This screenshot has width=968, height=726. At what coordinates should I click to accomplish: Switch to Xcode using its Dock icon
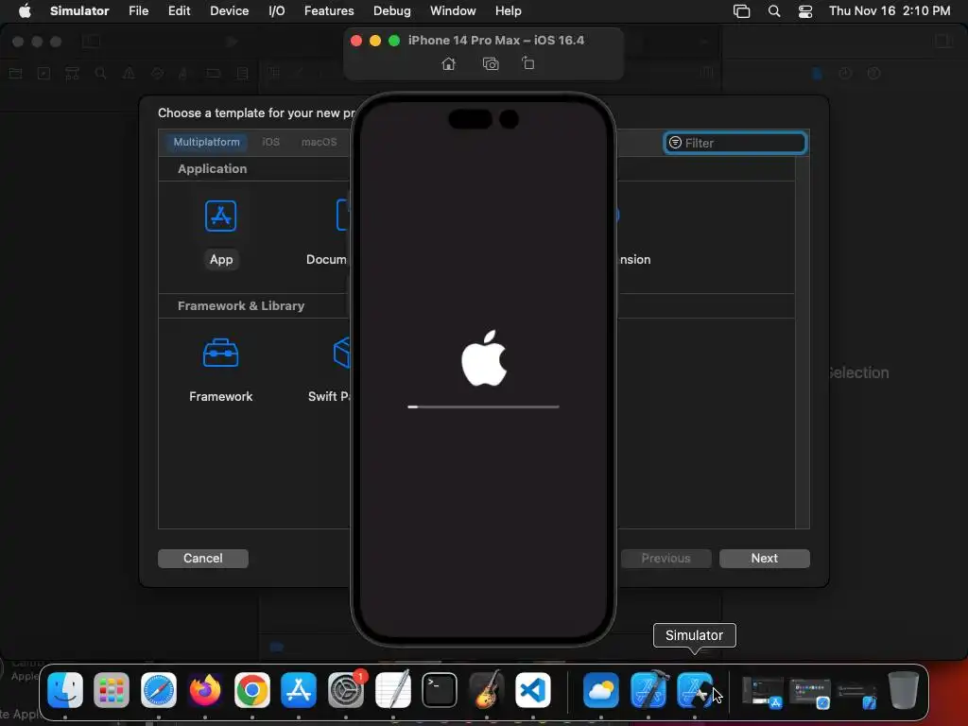point(648,690)
